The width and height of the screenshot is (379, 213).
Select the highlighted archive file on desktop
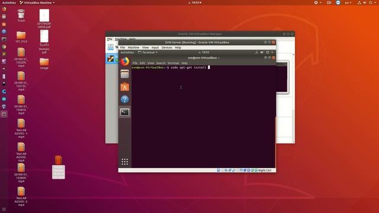[58, 167]
